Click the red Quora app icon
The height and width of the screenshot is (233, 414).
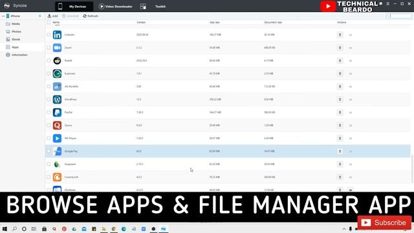57,125
